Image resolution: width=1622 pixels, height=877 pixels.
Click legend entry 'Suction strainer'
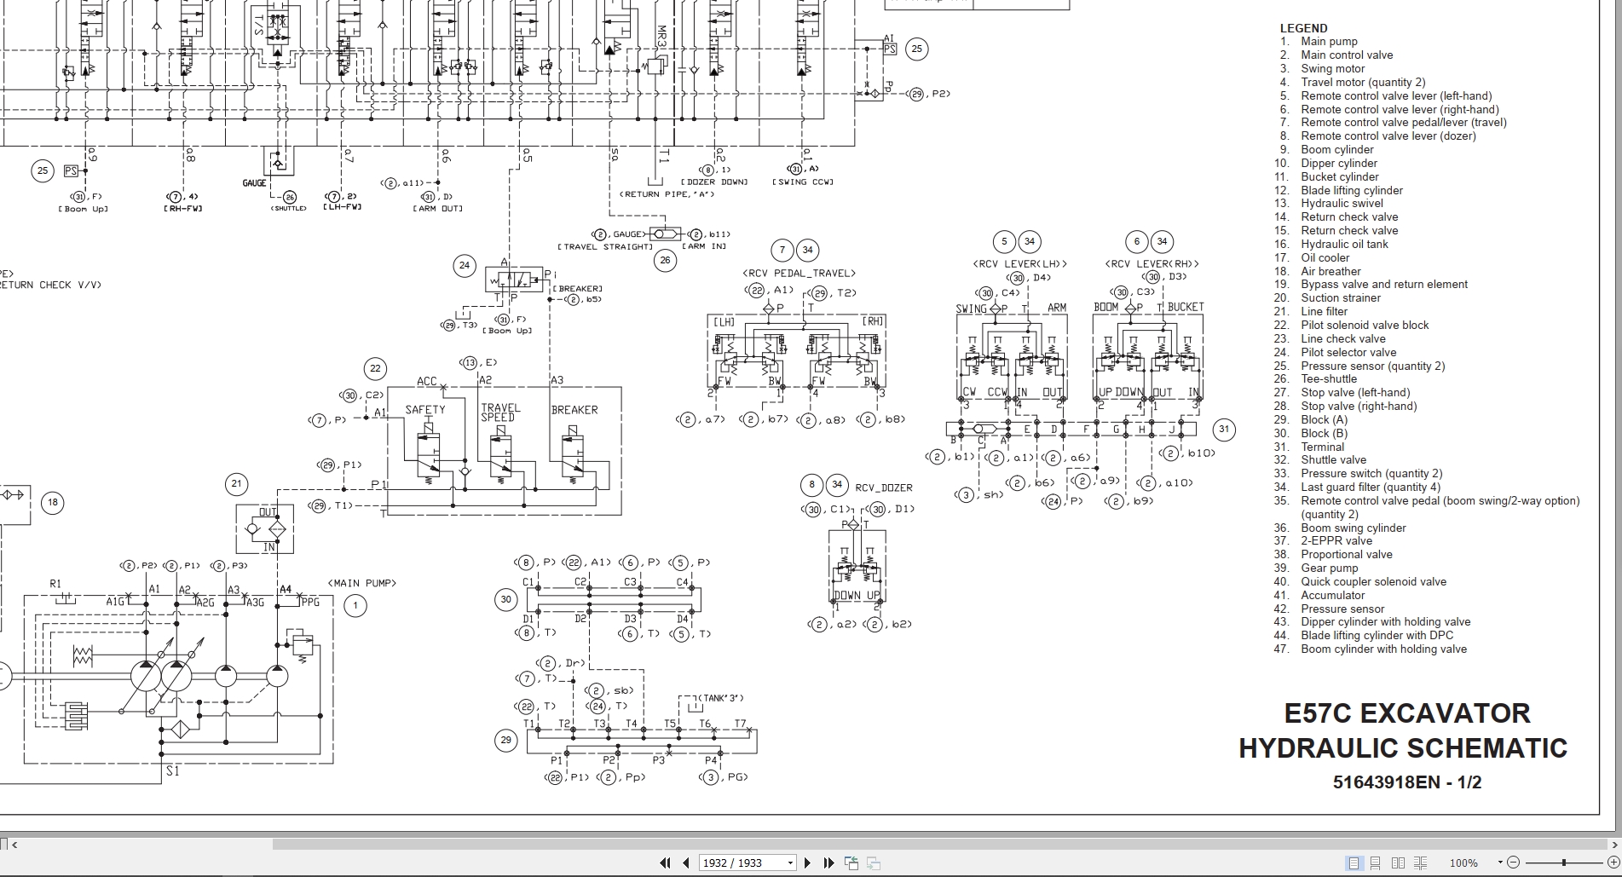click(x=1341, y=298)
